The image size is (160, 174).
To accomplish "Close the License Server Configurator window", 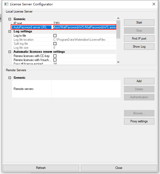I will click(x=154, y=4).
